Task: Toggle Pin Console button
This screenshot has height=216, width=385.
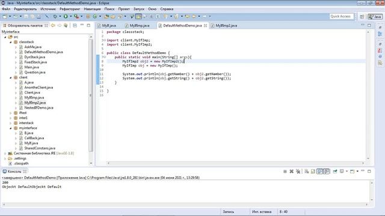Action: pos(335,172)
